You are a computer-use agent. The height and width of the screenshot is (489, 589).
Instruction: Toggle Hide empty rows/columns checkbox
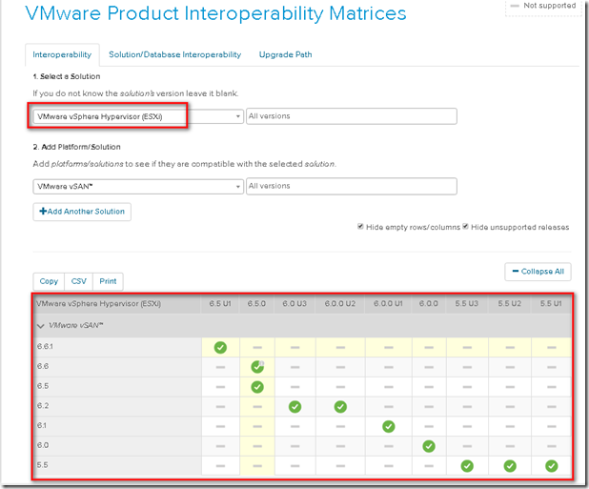point(360,227)
